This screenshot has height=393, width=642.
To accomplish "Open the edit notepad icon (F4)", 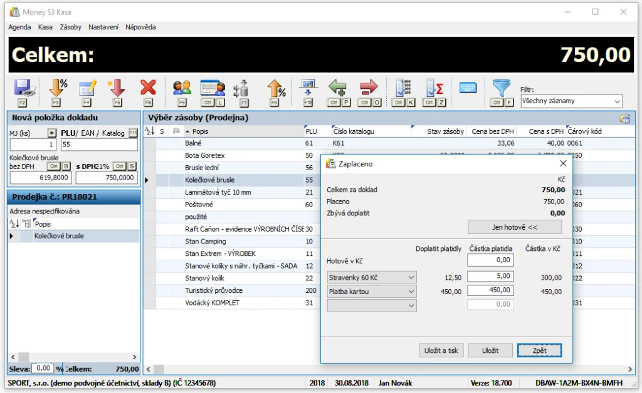I will pos(87,88).
